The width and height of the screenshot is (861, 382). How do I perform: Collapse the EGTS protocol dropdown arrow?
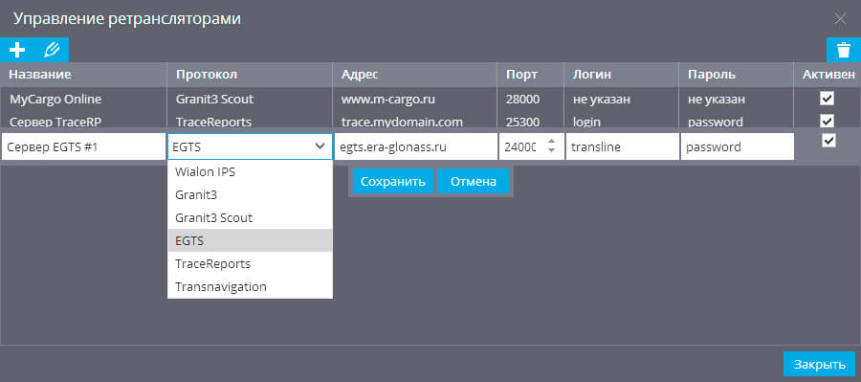319,146
